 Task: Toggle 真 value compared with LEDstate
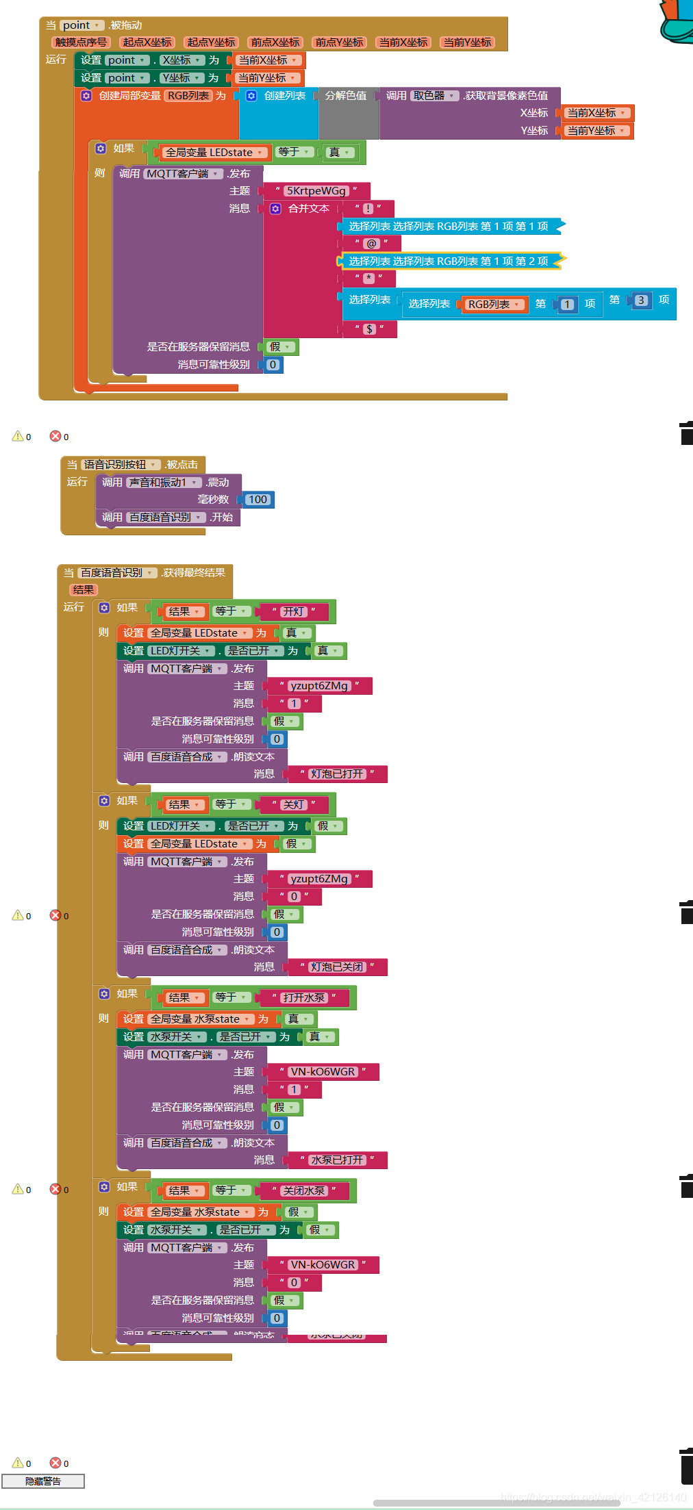click(x=339, y=153)
